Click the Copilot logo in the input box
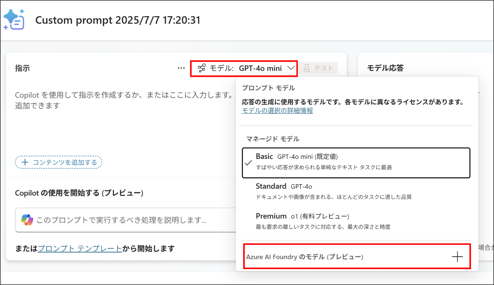Viewport: 494px width, 285px height. [x=27, y=220]
